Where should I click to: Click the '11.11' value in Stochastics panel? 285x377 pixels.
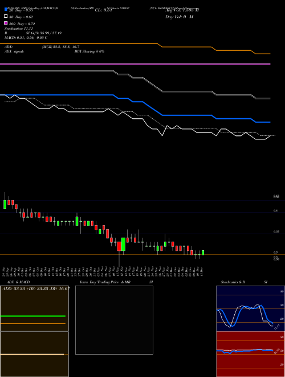tap(277, 327)
